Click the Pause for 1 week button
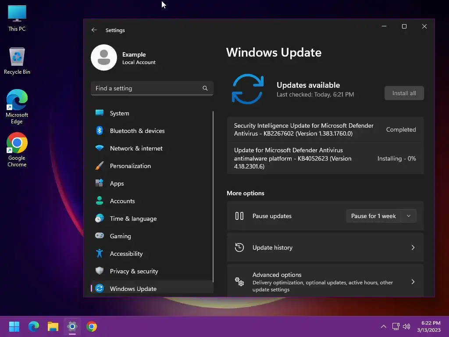The image size is (449, 337). click(x=374, y=216)
